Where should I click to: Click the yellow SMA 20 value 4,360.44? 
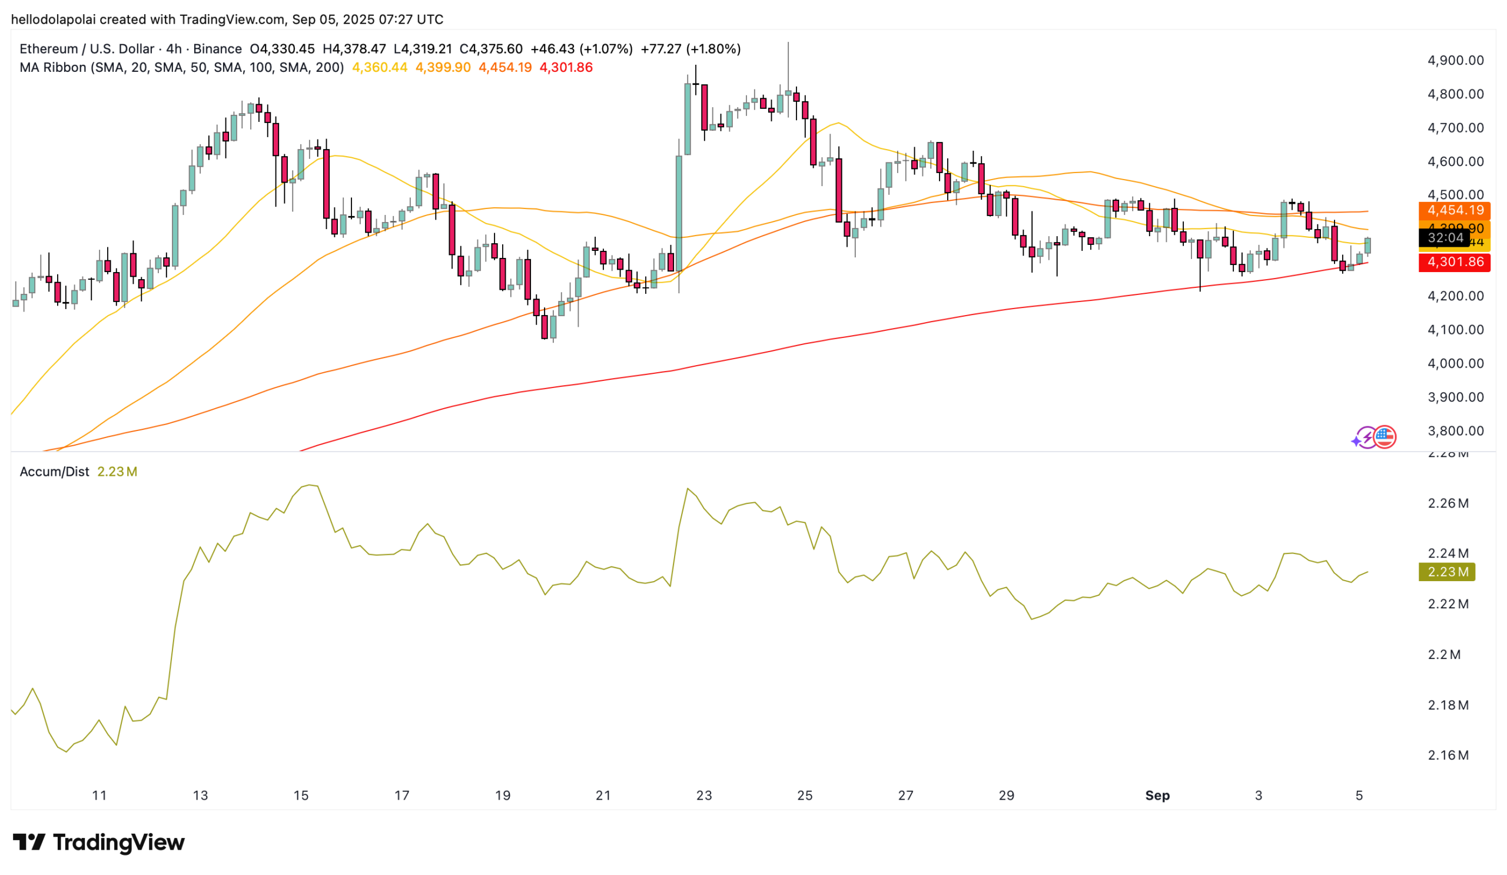[380, 68]
